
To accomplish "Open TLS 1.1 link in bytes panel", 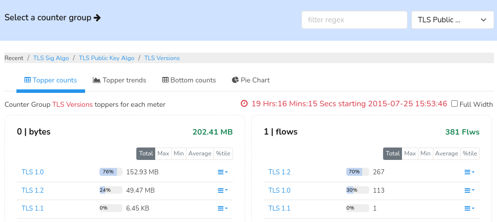I will 33,209.
